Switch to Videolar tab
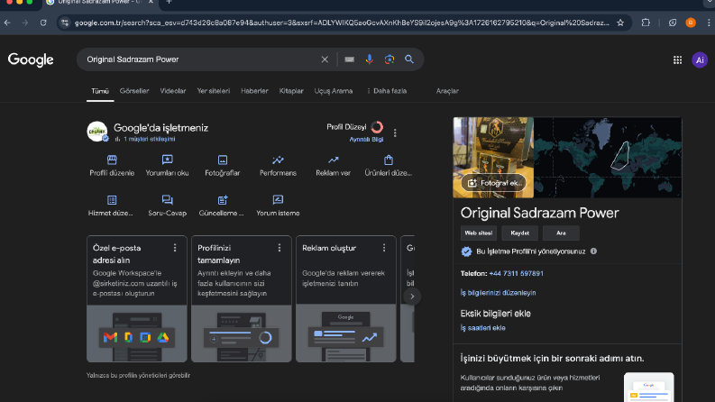This screenshot has height=402, width=715. click(x=173, y=91)
